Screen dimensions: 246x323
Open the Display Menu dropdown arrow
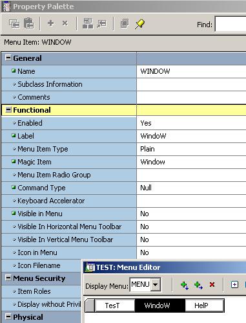point(156,285)
